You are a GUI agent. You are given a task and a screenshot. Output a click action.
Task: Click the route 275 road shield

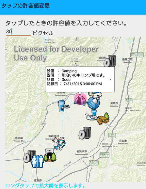[43, 124]
